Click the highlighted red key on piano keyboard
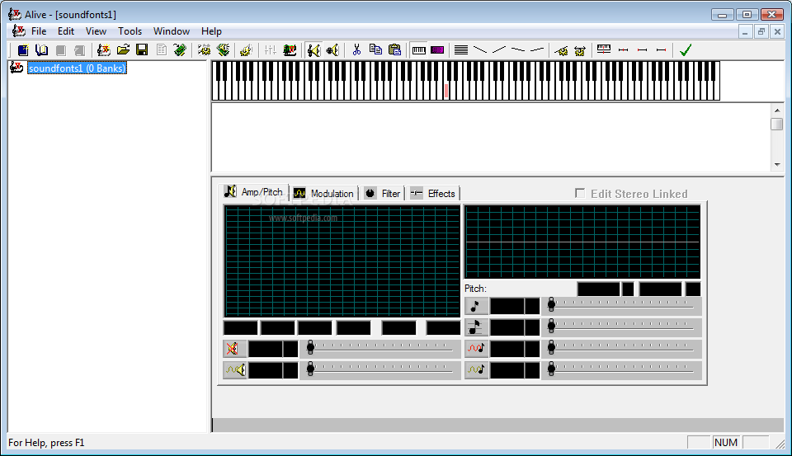 [446, 91]
